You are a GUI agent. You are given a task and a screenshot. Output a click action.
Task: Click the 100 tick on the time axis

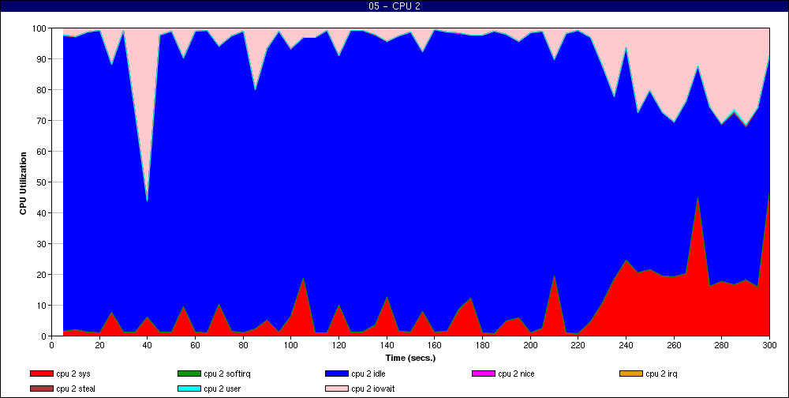click(x=291, y=345)
